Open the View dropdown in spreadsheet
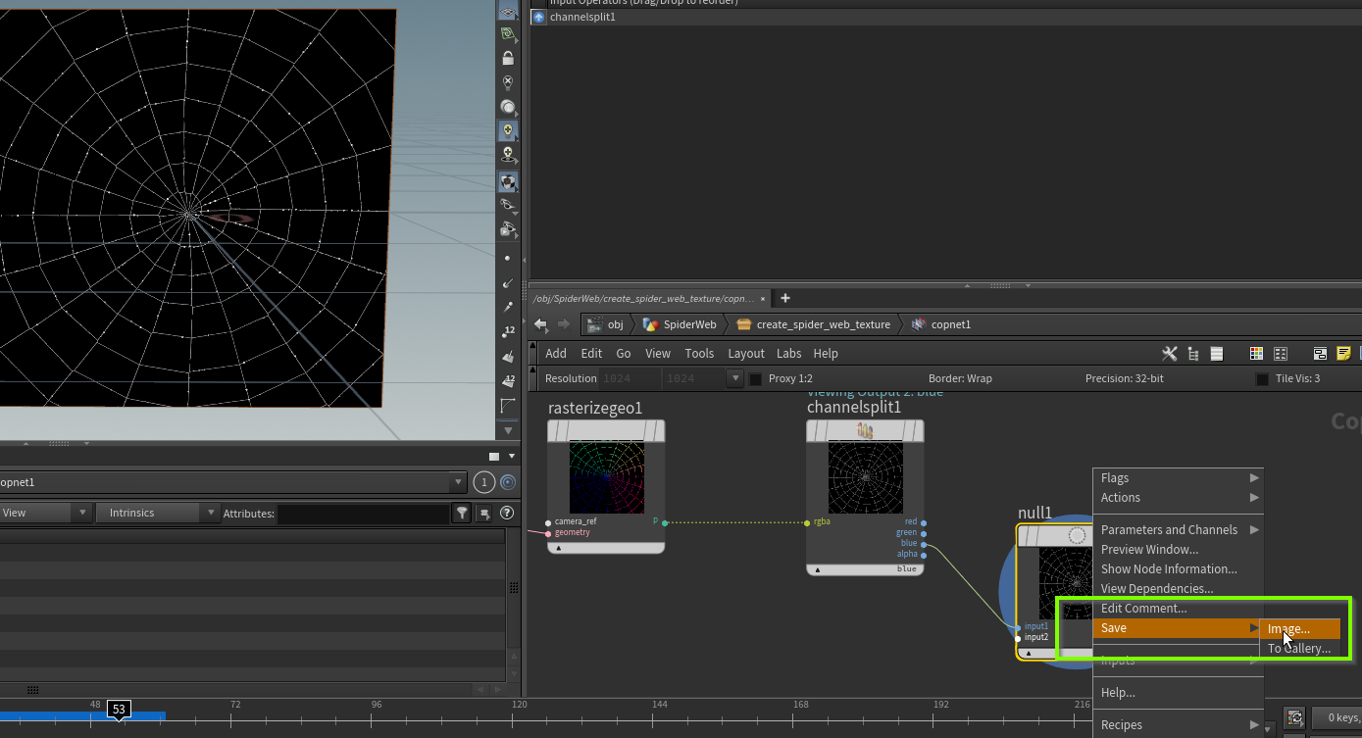1362x738 pixels. click(45, 513)
